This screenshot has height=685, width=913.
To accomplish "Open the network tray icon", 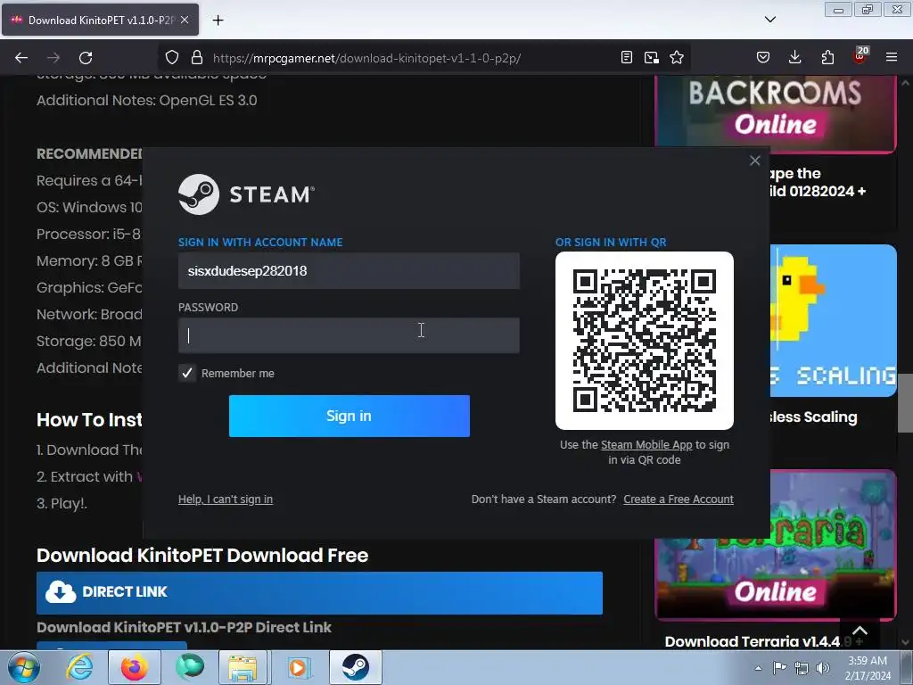I will click(x=802, y=668).
